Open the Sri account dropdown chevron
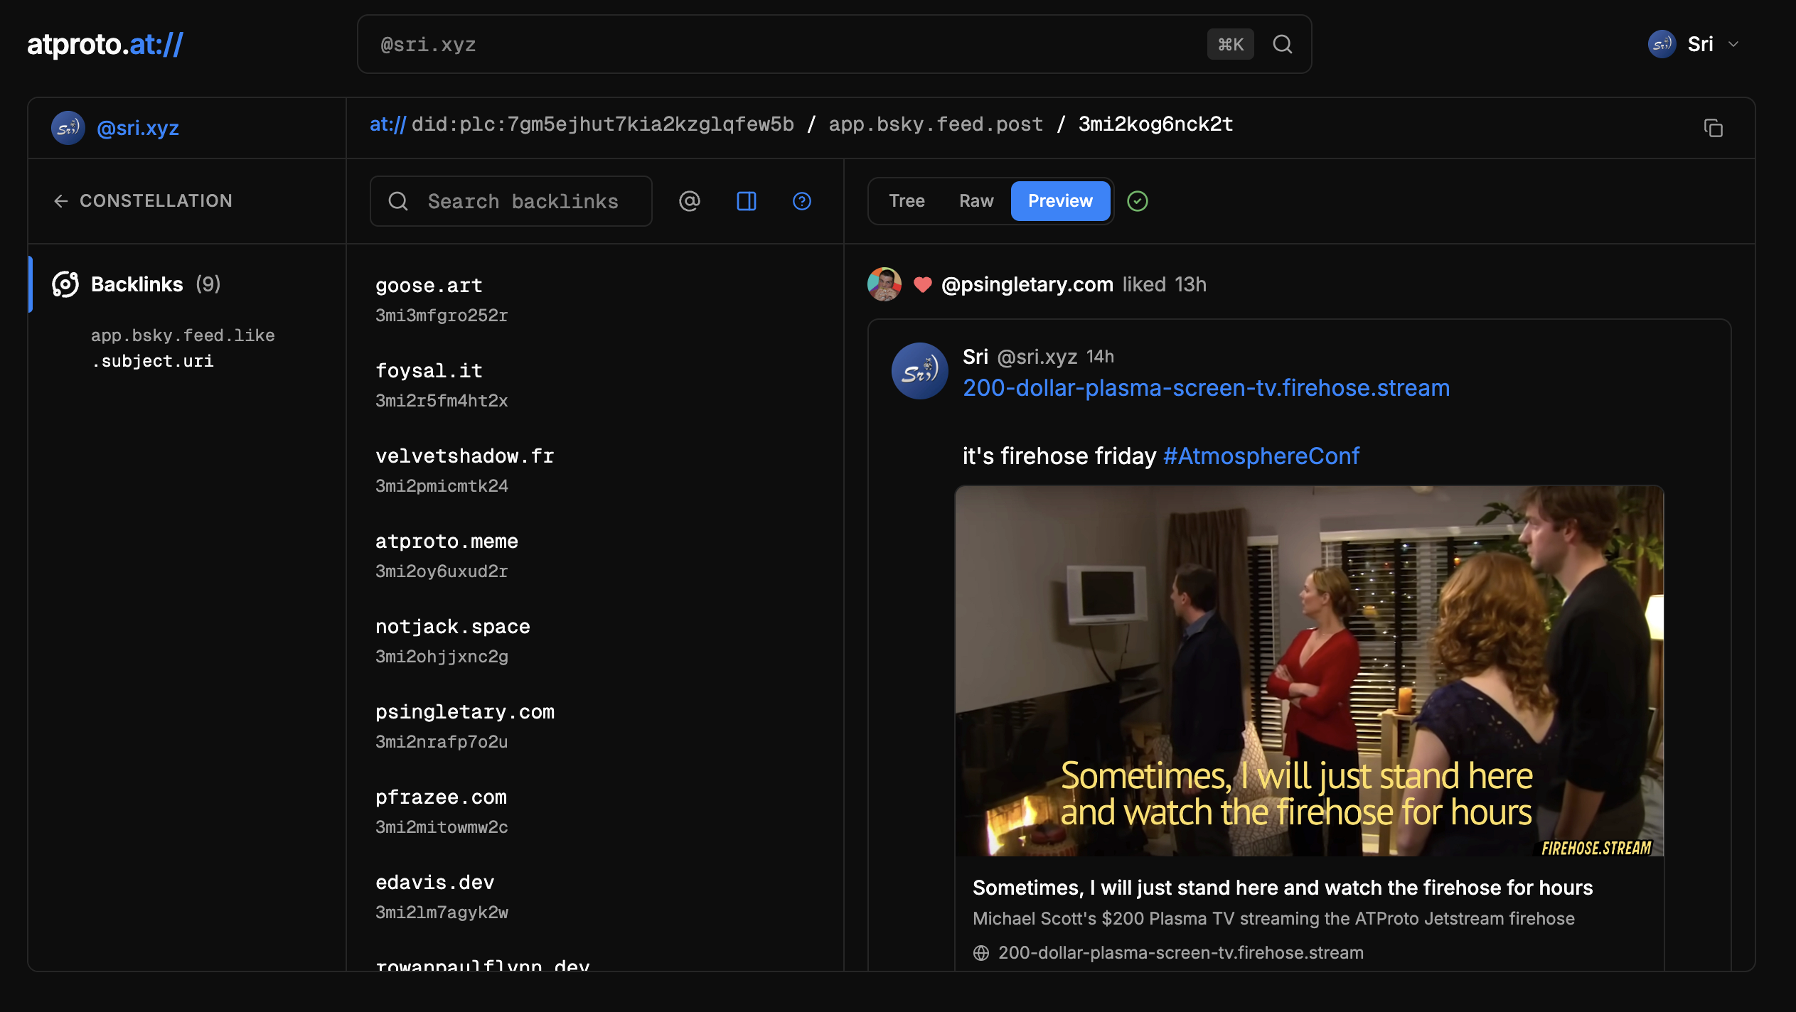This screenshot has width=1796, height=1012. [1733, 44]
